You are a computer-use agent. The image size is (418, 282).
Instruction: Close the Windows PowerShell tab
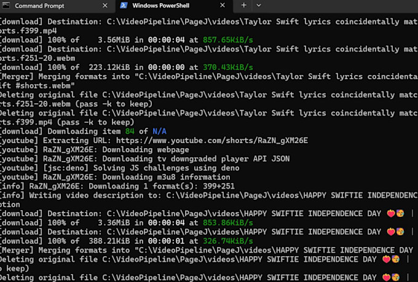223,6
